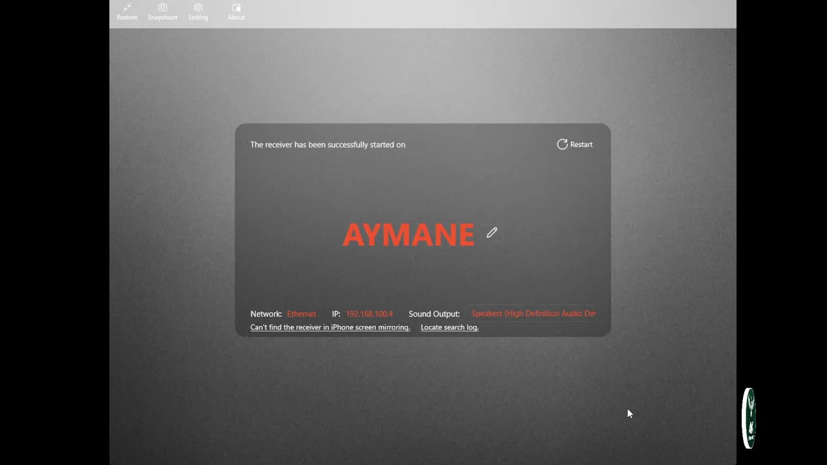The width and height of the screenshot is (827, 465).
Task: Click the "The receiver has been successfully started on" message
Action: 328,145
